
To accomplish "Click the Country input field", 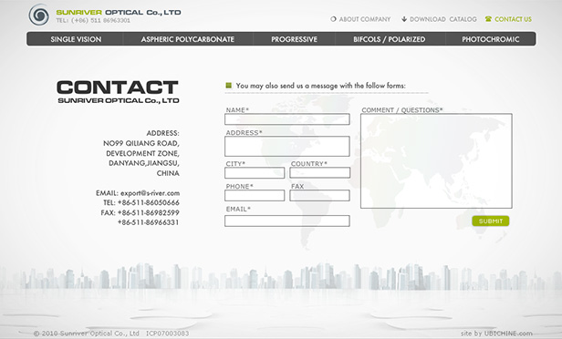I will pyautogui.click(x=319, y=172).
